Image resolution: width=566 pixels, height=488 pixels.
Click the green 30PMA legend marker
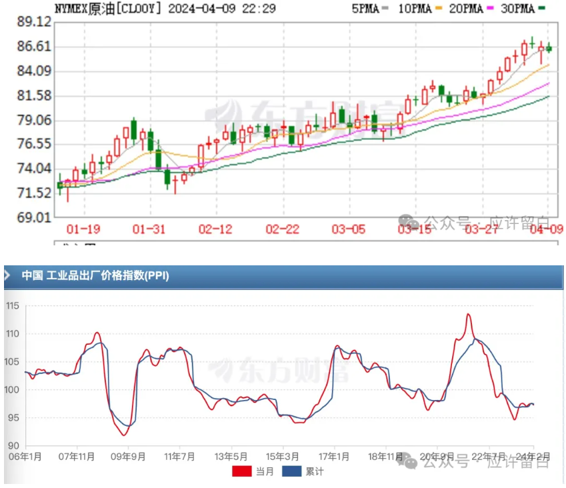[x=543, y=9]
